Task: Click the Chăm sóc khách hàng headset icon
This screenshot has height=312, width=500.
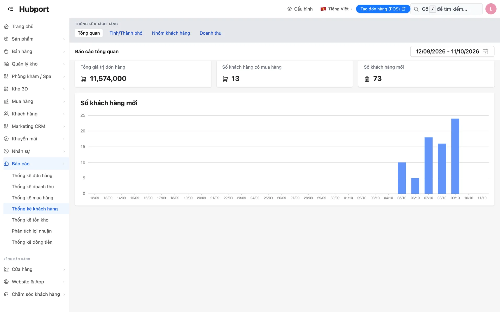Action: coord(6,294)
